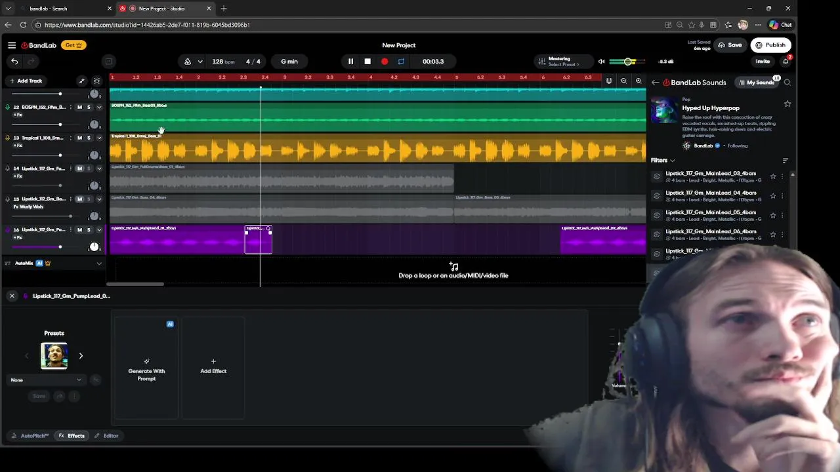Open more options for Lipstick_117_Gm_MainLead_05_4bars
The image size is (840, 472).
click(x=782, y=215)
